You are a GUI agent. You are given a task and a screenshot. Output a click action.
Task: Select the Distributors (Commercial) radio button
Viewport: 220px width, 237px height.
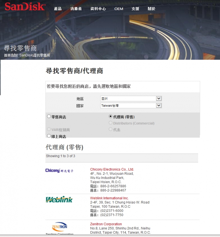coord(111,123)
